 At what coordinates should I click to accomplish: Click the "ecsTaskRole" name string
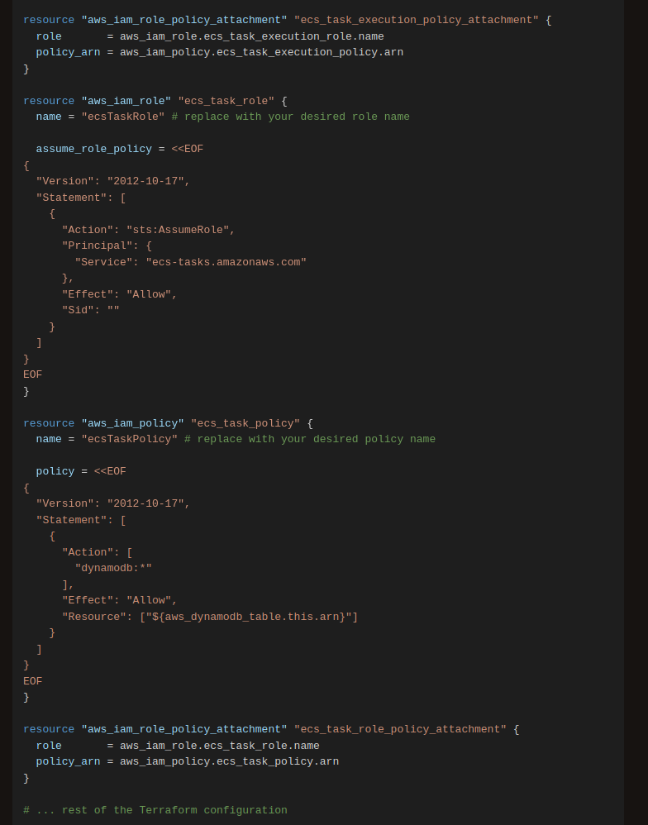(x=122, y=117)
